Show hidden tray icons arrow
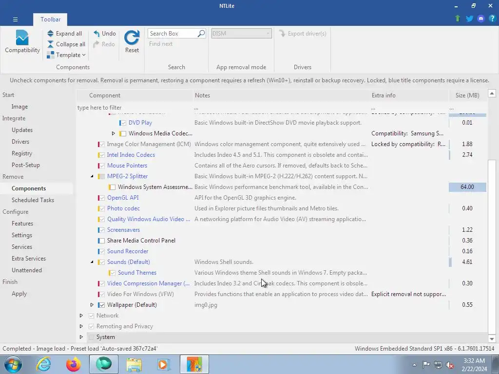This screenshot has width=499, height=374. click(414, 365)
